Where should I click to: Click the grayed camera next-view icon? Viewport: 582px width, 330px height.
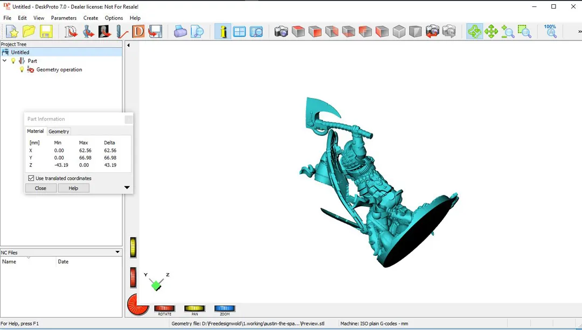point(449,32)
